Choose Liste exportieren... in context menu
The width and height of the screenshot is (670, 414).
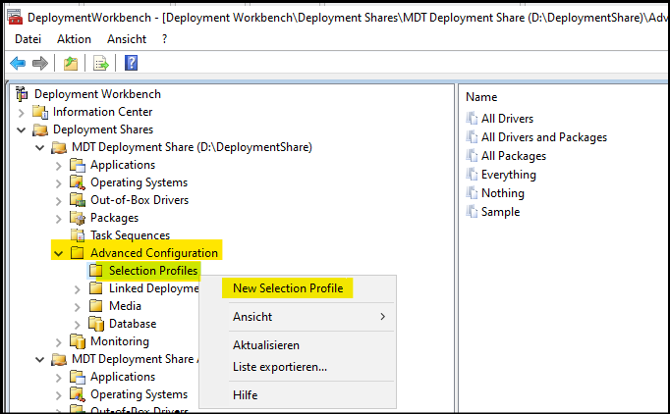tap(279, 367)
